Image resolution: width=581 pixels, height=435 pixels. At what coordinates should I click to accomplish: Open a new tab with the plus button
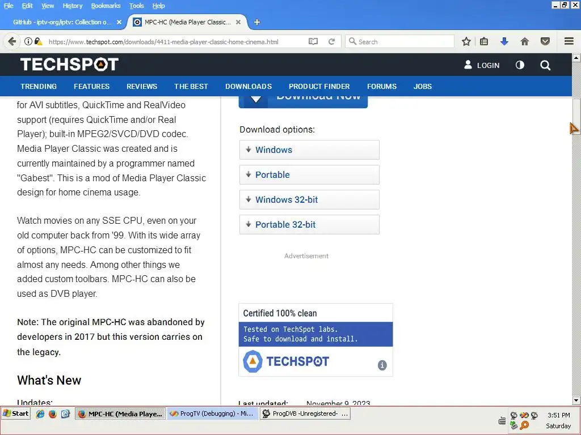click(x=257, y=22)
